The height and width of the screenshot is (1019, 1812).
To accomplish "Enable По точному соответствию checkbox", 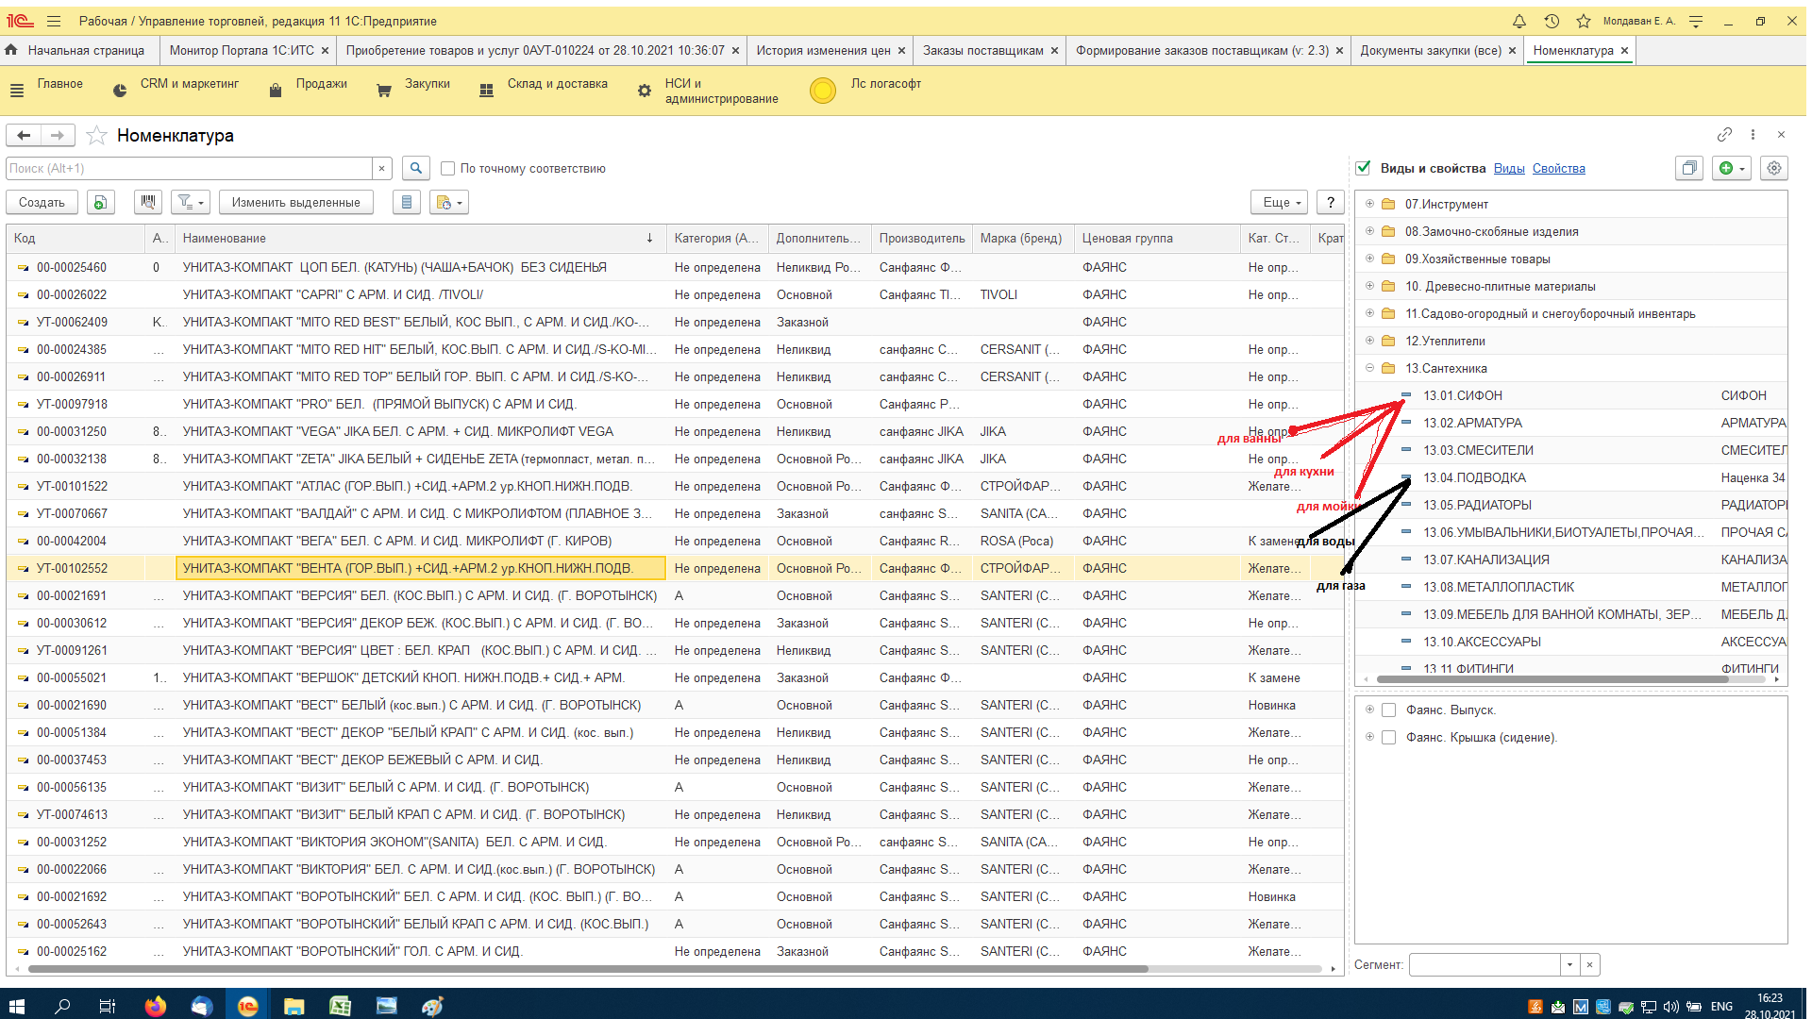I will tap(448, 169).
